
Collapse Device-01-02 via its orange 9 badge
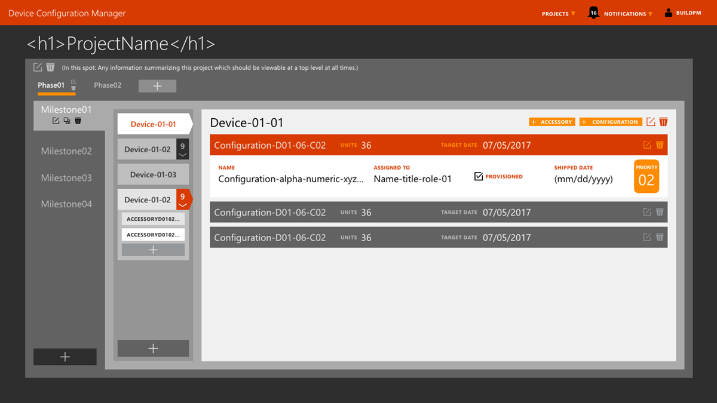click(x=184, y=199)
